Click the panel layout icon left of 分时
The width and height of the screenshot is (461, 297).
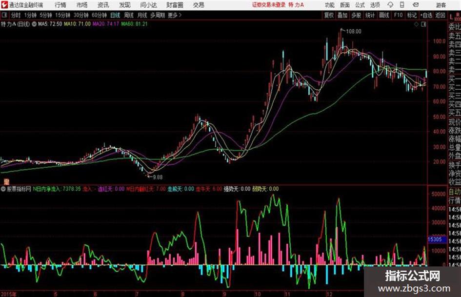(4, 15)
